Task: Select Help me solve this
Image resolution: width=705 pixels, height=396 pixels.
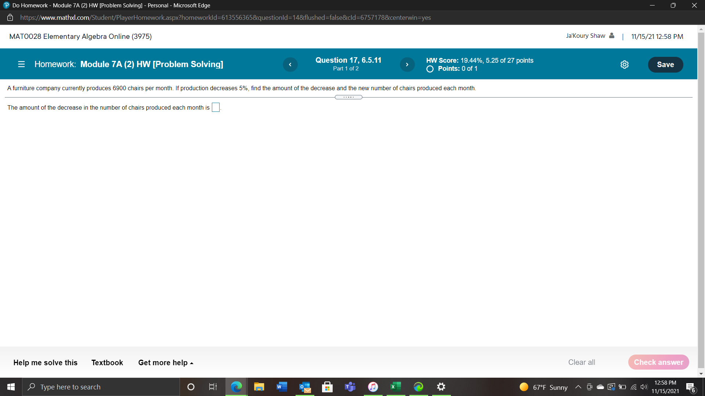Action: 45,362
